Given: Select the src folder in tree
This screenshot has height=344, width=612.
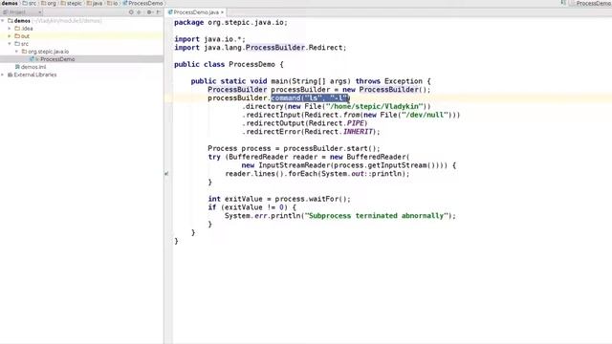Looking at the screenshot, I should pyautogui.click(x=25, y=44).
